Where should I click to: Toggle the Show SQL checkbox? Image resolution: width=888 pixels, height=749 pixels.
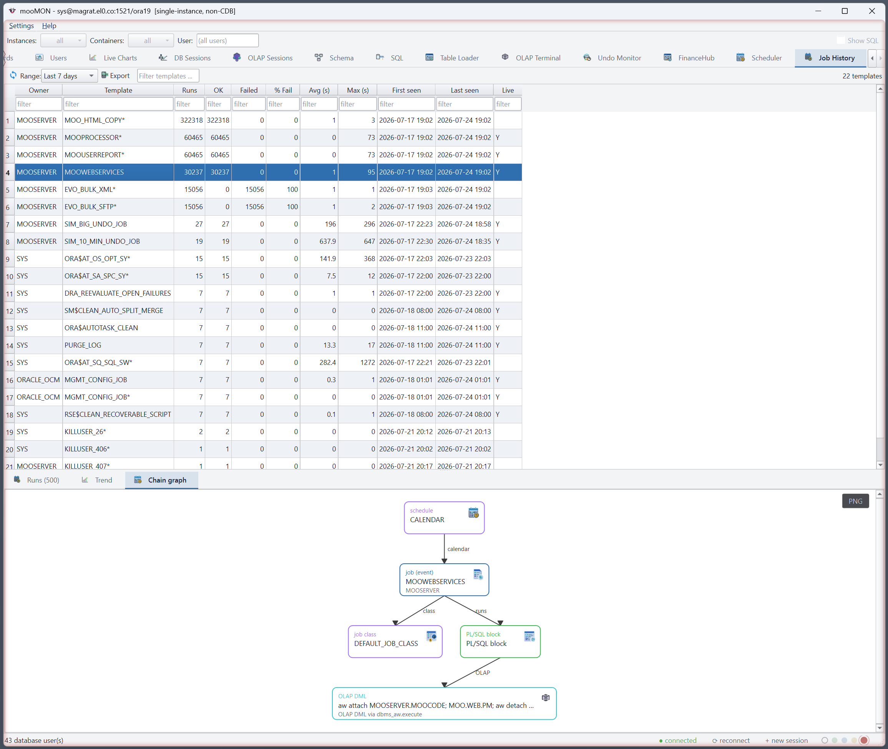point(840,40)
